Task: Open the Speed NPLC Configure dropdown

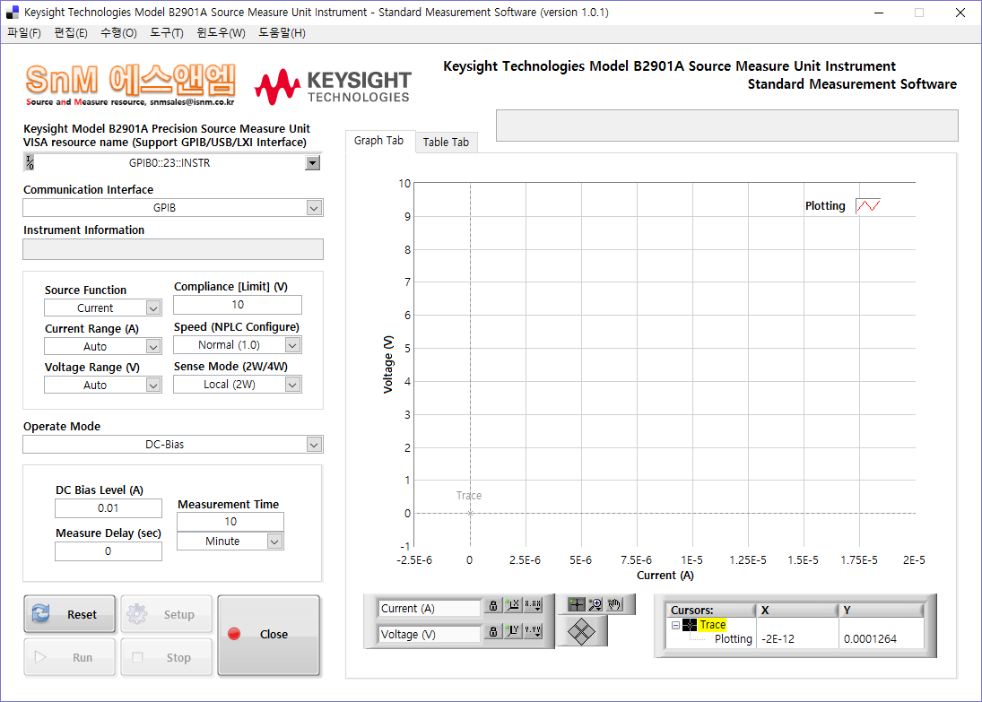Action: pyautogui.click(x=292, y=345)
